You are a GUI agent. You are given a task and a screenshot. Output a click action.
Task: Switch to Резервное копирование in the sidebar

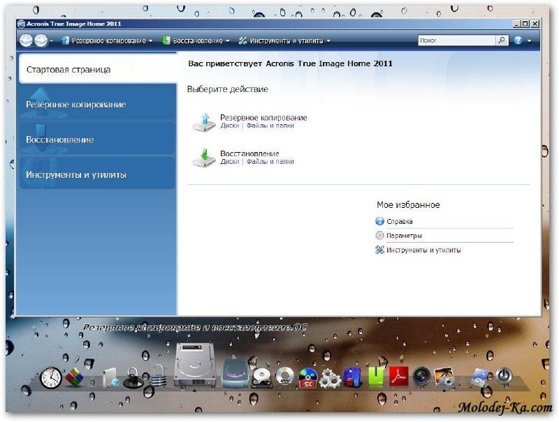click(98, 104)
